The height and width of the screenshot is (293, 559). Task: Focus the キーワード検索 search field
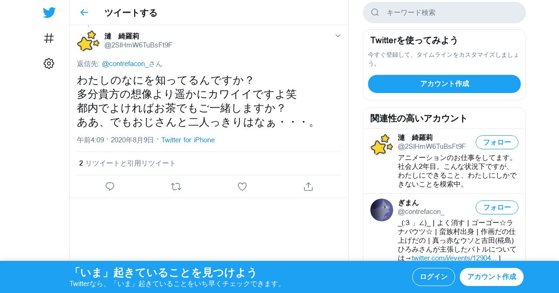click(x=444, y=13)
